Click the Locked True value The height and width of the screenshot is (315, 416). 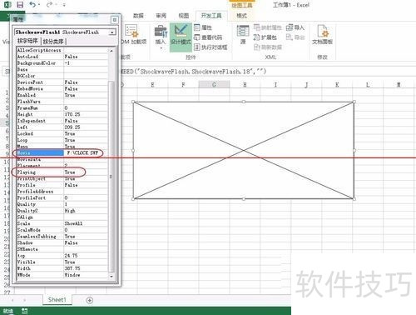click(86, 133)
